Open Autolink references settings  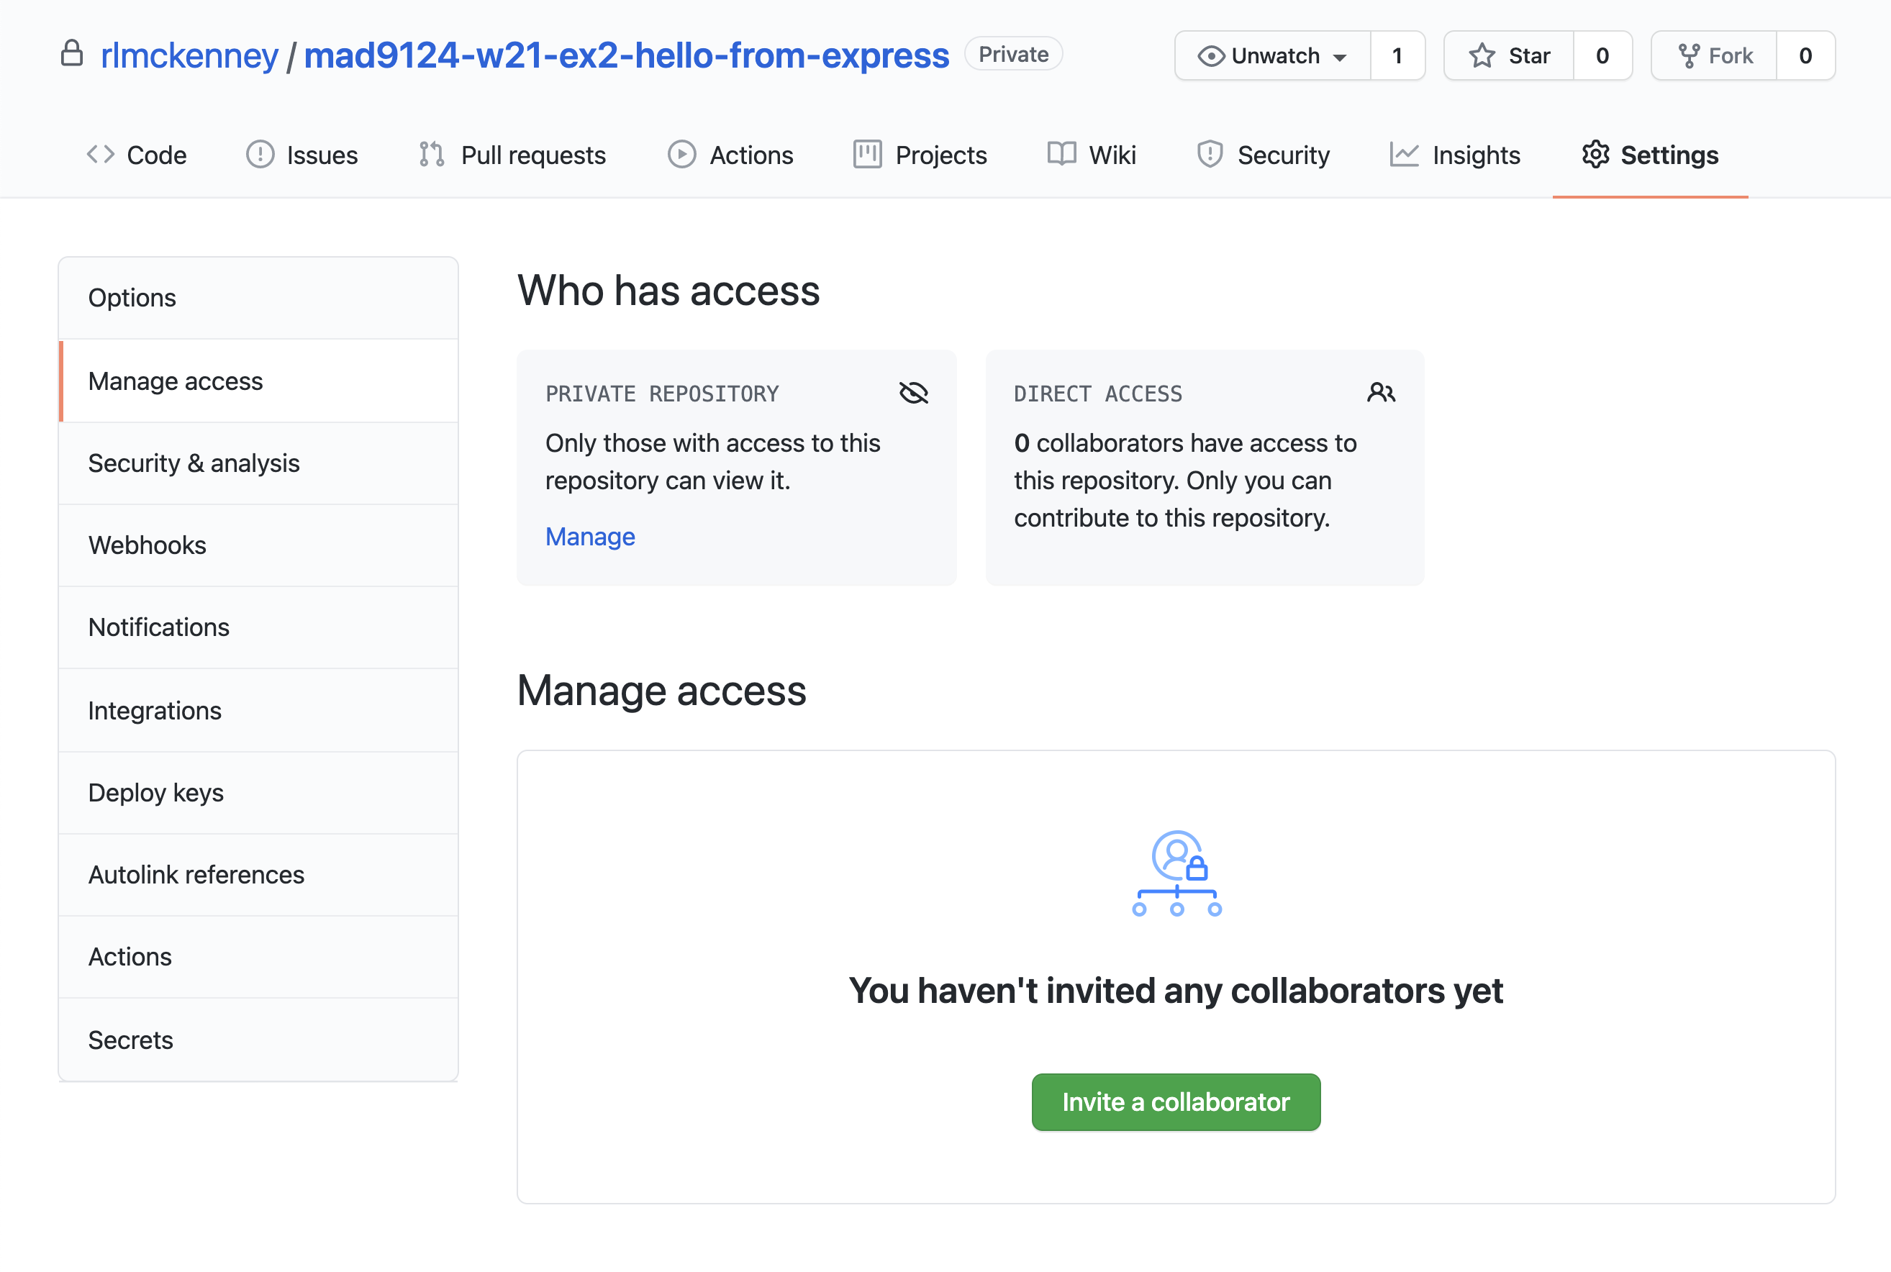click(x=258, y=875)
